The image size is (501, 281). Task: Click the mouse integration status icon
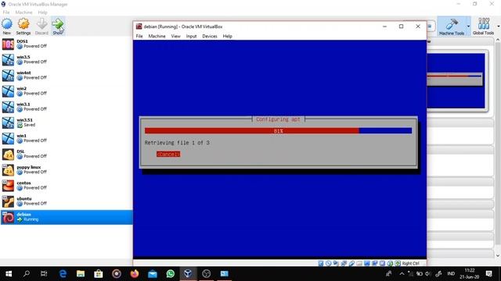pos(390,264)
